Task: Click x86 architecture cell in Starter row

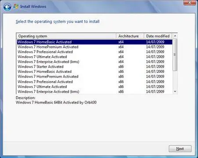Action: pyautogui.click(x=121, y=67)
